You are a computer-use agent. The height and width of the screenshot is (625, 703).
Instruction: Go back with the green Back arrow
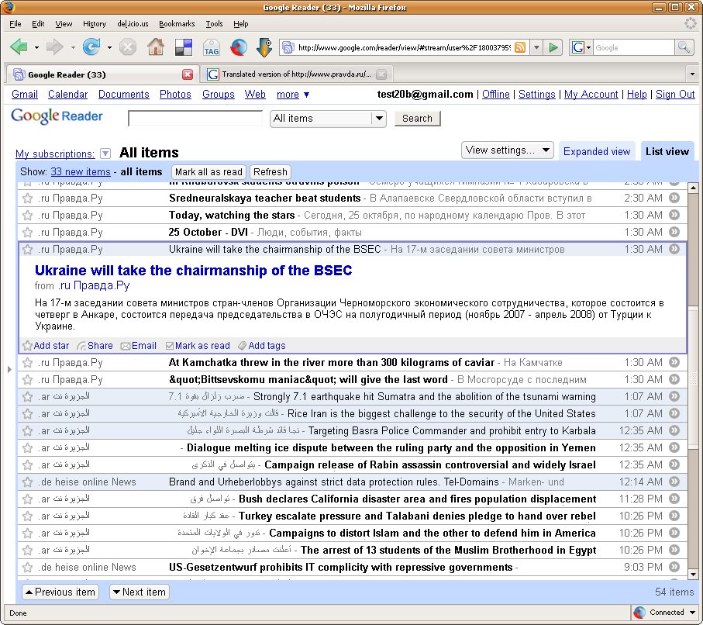tap(19, 47)
